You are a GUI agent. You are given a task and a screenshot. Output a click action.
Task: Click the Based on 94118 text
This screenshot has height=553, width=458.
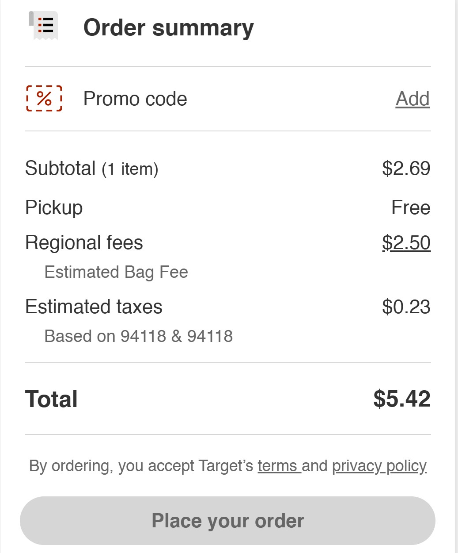(138, 336)
